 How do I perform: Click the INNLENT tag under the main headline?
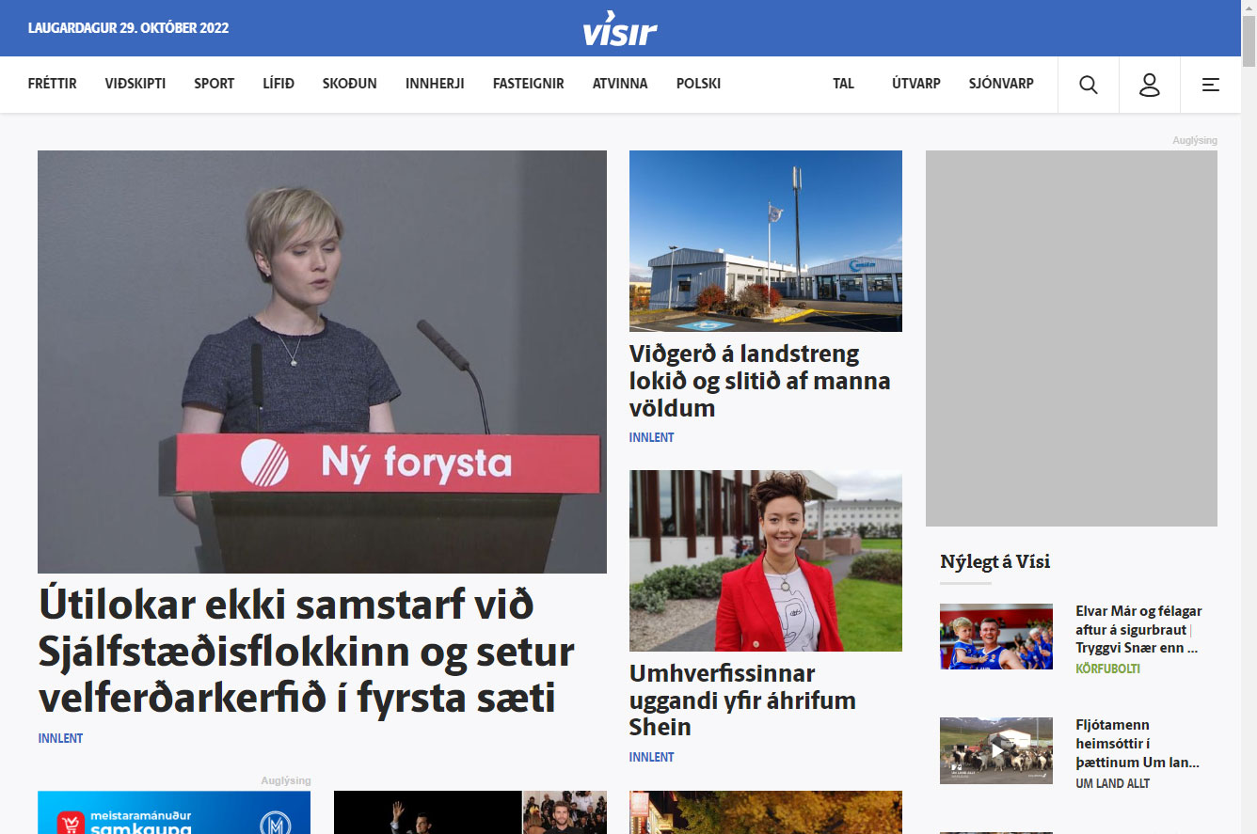[x=60, y=738]
